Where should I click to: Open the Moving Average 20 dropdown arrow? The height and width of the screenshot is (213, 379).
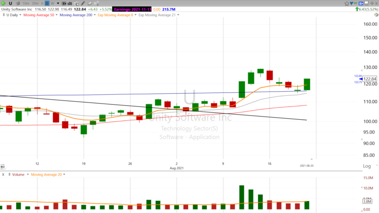64,175
